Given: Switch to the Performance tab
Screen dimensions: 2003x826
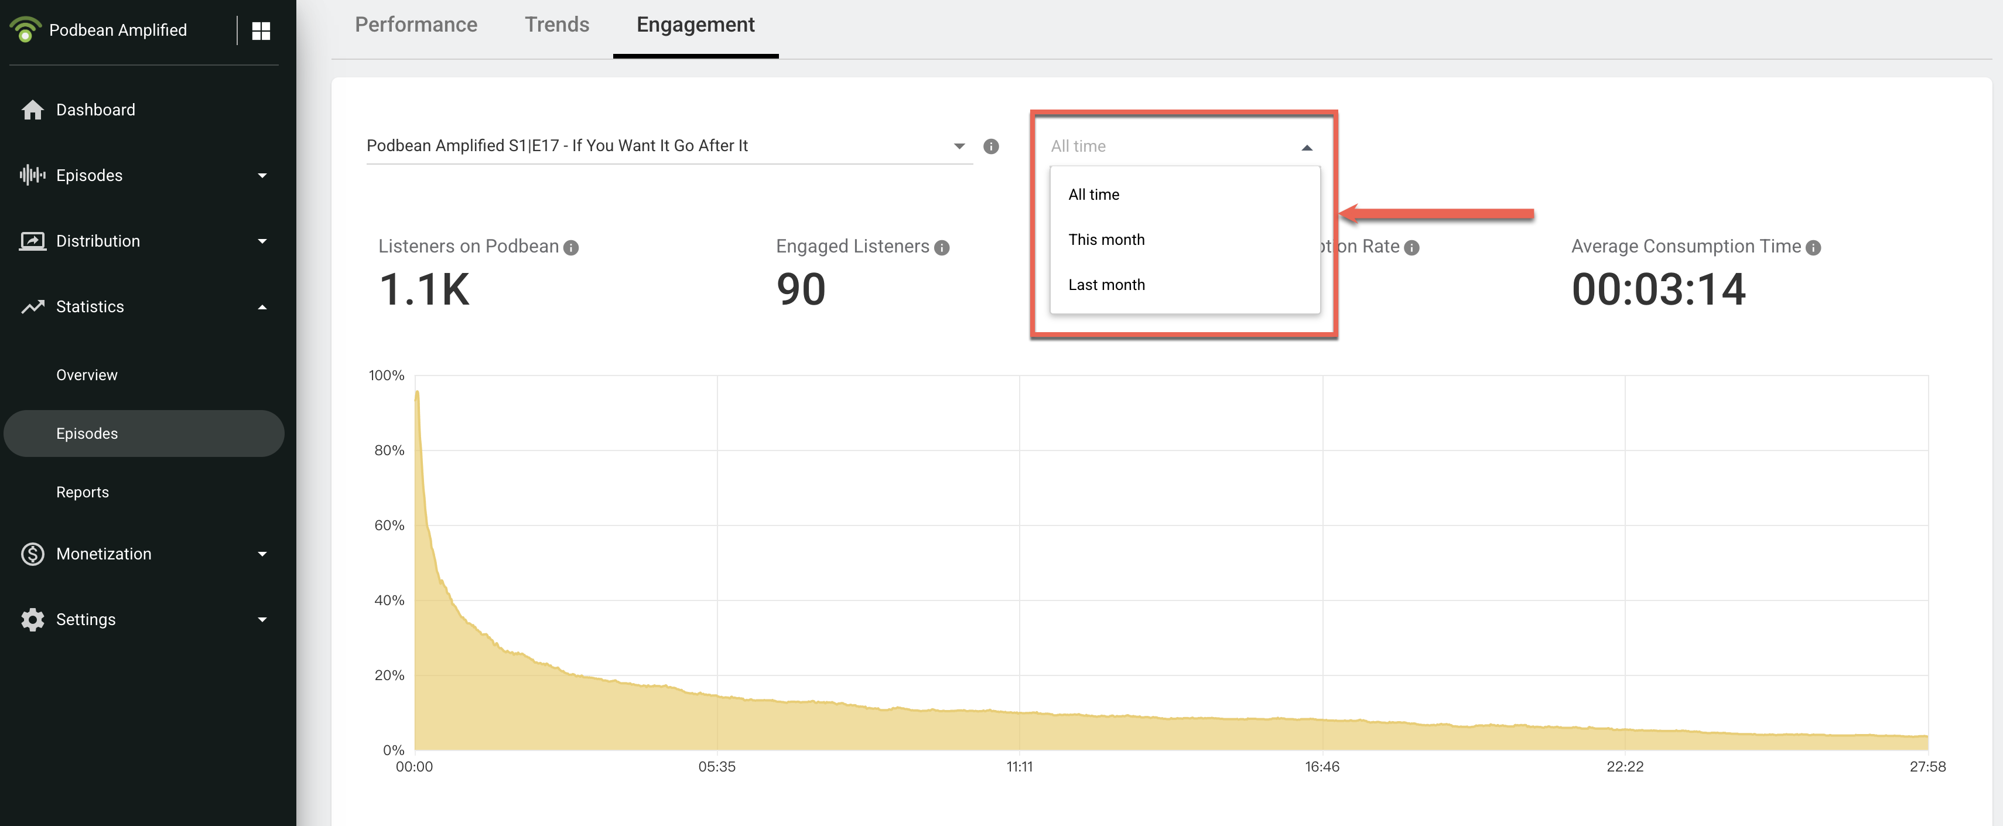Looking at the screenshot, I should click(416, 25).
